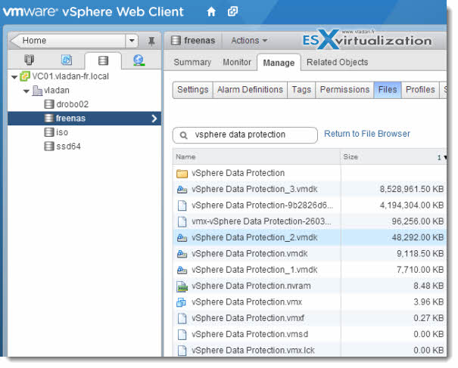458x368 pixels.
Task: Click file icon of vSphere Data Protection.vmsd
Action: 182,335
